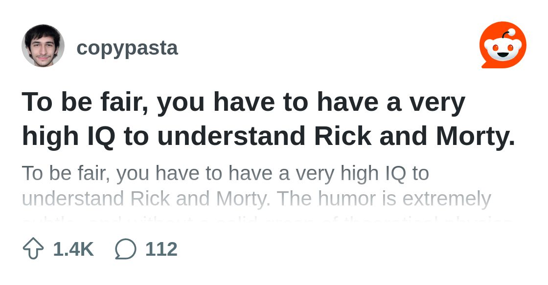The image size is (548, 285).
Task: Open the circular profile avatar
Action: pos(43,46)
